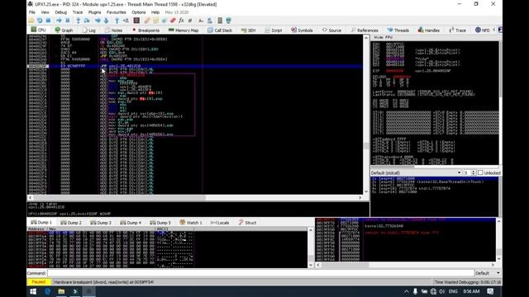Viewport: 529px width, 297px height.
Task: Open the View menu
Action: pos(45,12)
